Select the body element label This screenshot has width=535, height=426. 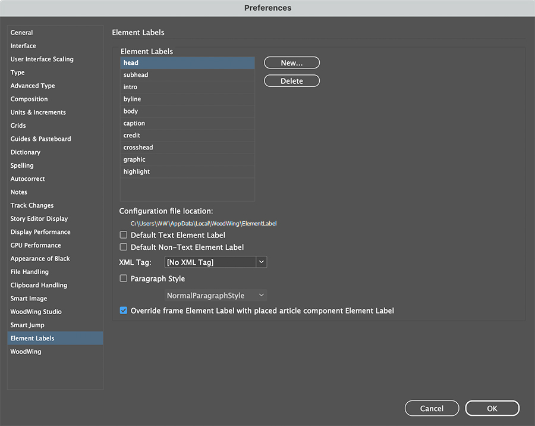pos(187,111)
